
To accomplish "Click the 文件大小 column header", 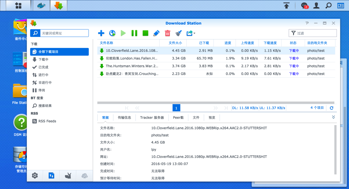I will [175, 43].
